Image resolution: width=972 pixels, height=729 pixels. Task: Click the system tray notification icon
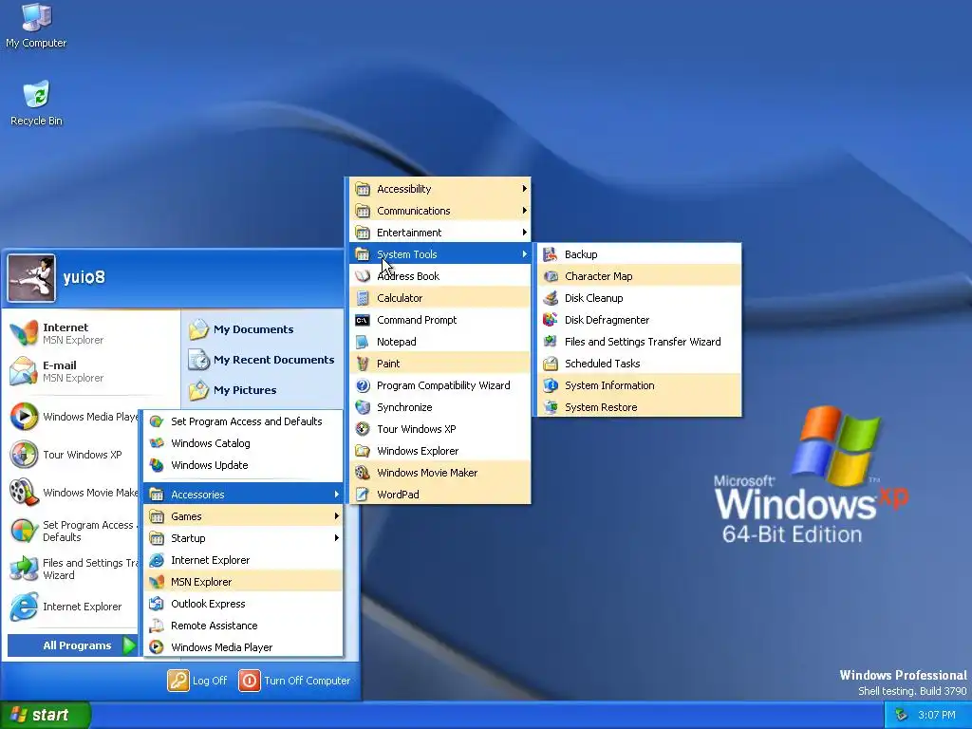(902, 715)
